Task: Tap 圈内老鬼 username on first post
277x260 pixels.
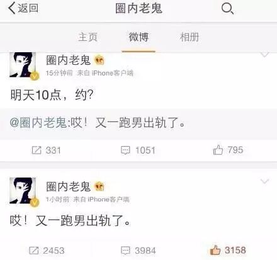Action: pos(68,60)
